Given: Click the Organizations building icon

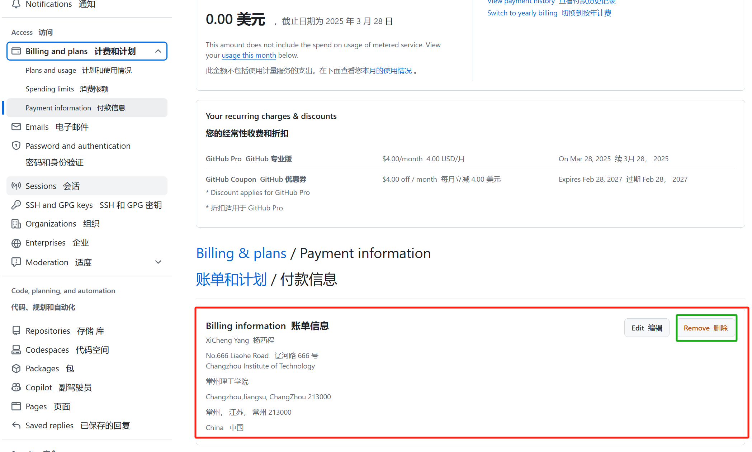Looking at the screenshot, I should [16, 223].
